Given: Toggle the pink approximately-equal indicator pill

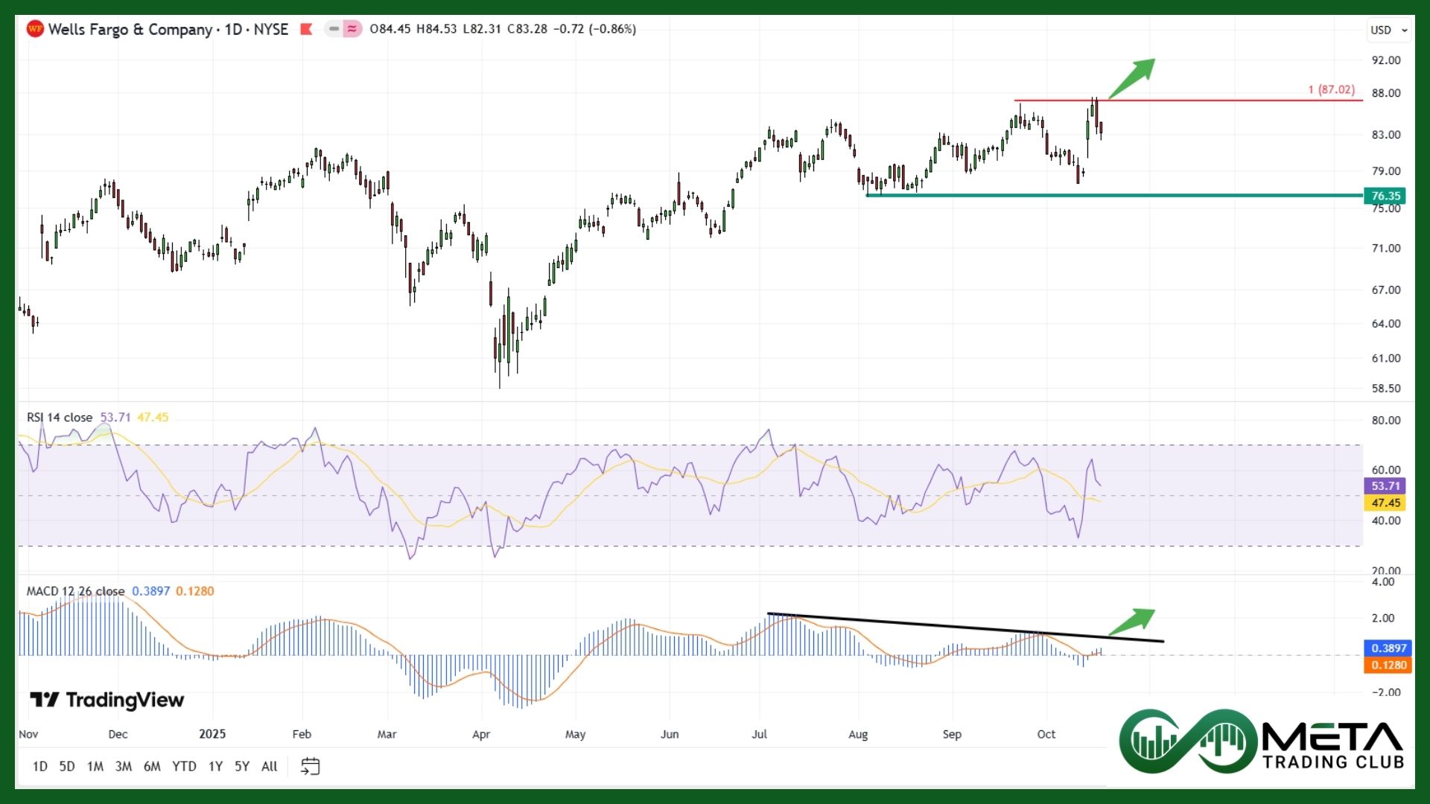Looking at the screenshot, I should coord(352,29).
